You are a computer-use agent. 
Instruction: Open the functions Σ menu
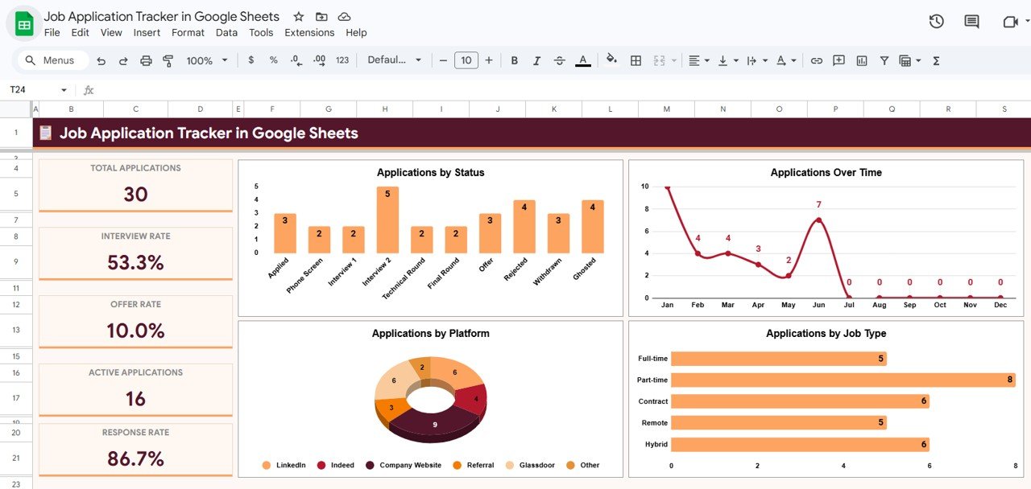click(936, 60)
